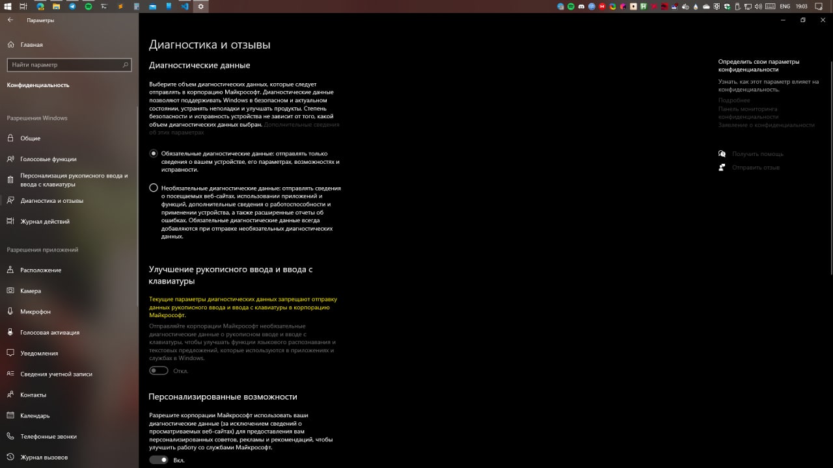
Task: Turn off Персонализированные возможности Вкл. switch
Action: tap(158, 460)
